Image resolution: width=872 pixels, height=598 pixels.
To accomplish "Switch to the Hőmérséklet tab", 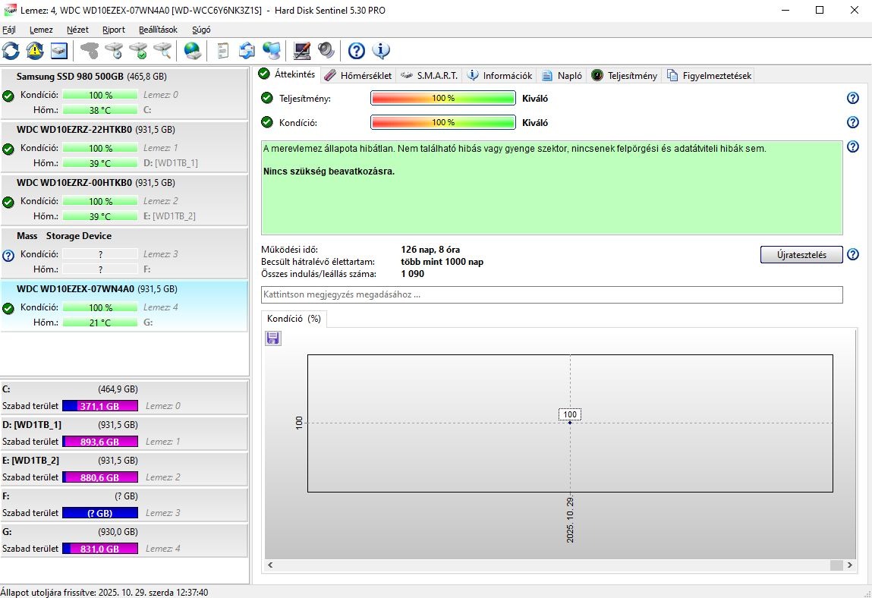I will pos(358,76).
